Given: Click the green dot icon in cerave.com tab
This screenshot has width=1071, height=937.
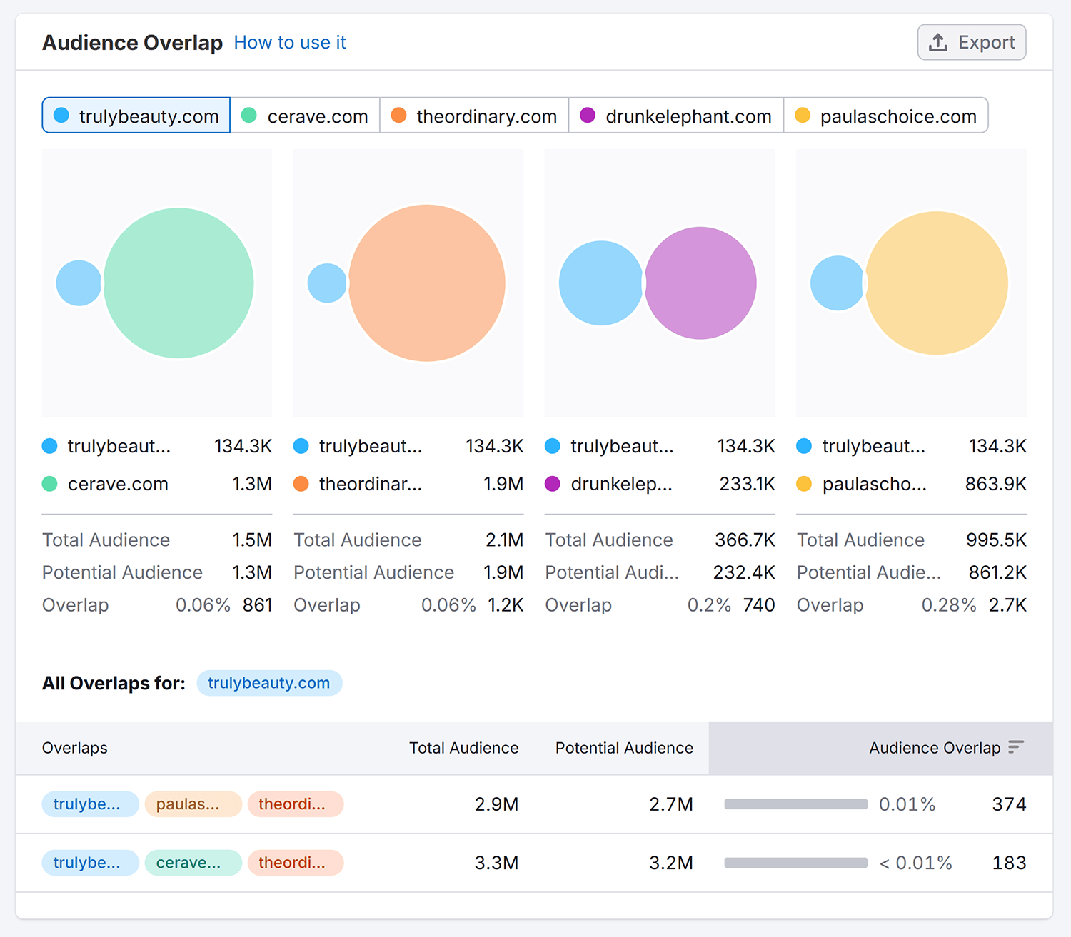Looking at the screenshot, I should point(249,115).
